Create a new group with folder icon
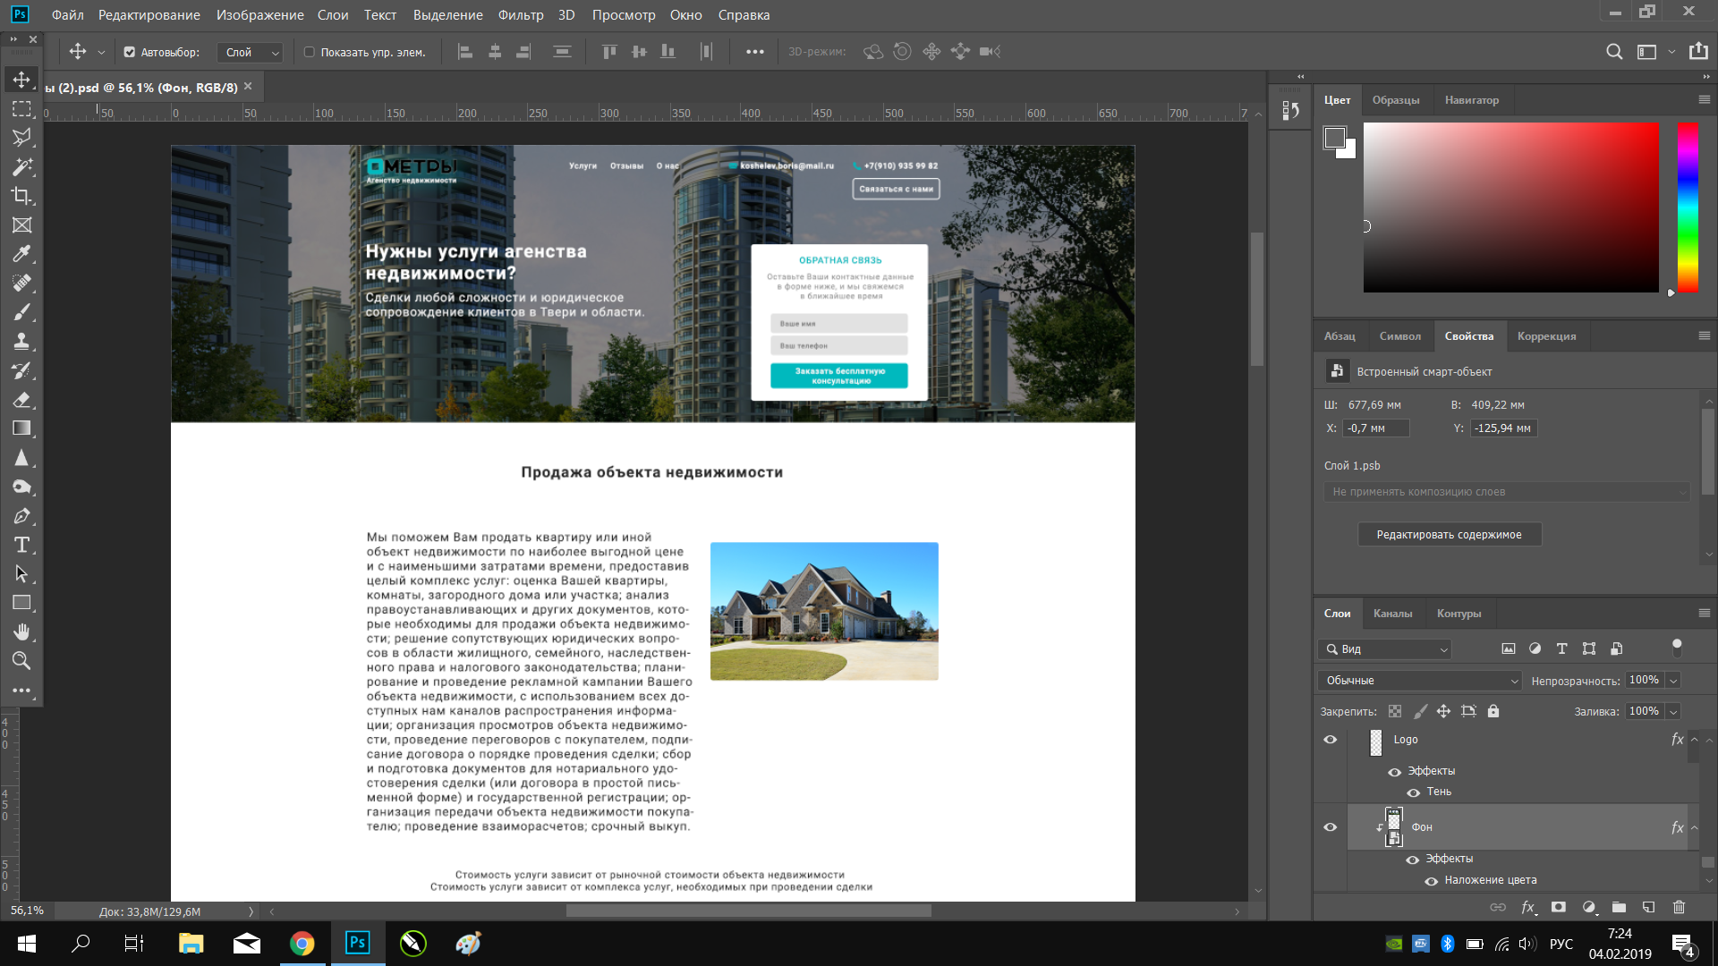This screenshot has height=966, width=1718. click(1619, 907)
